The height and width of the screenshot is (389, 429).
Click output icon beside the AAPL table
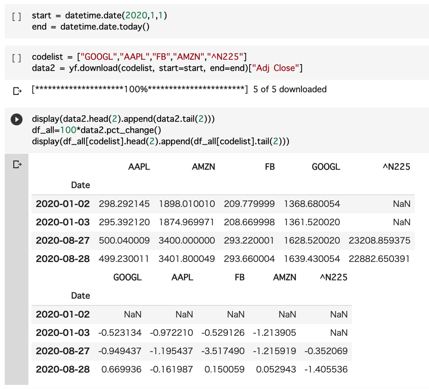pyautogui.click(x=17, y=164)
